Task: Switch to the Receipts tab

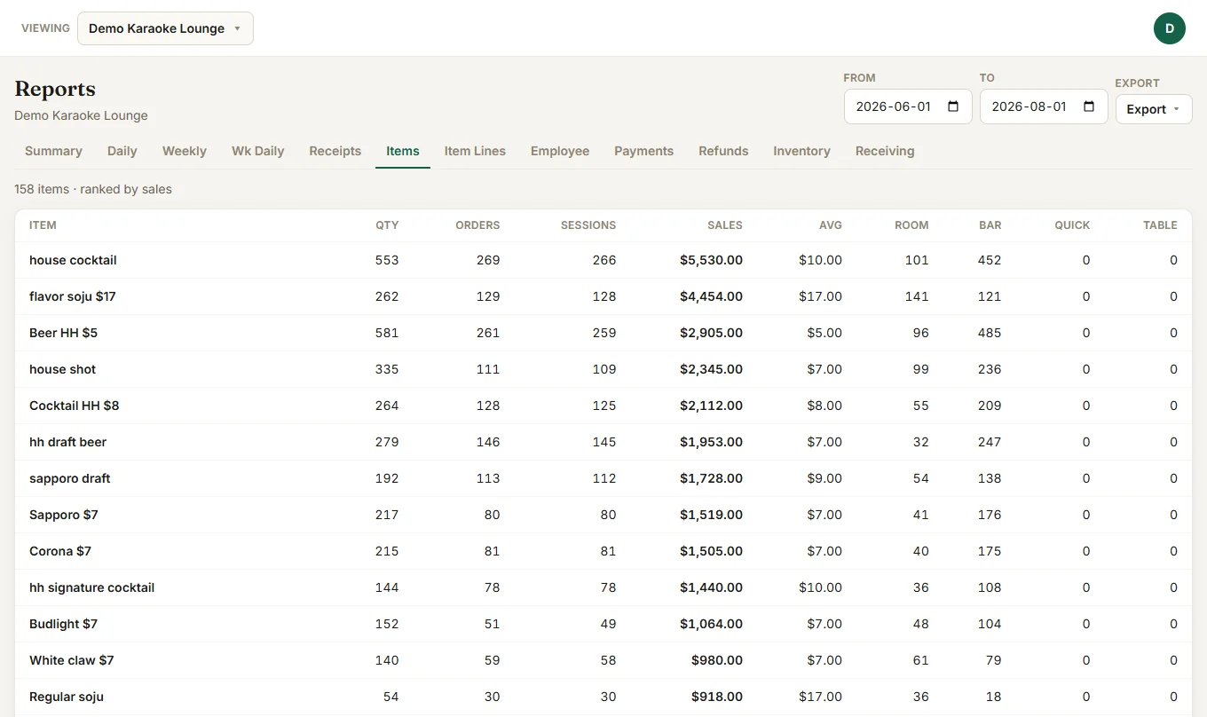Action: pos(335,151)
